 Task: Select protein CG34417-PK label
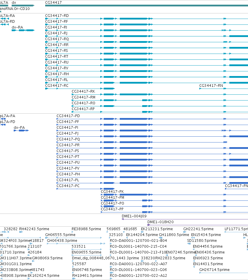[x=112, y=192]
